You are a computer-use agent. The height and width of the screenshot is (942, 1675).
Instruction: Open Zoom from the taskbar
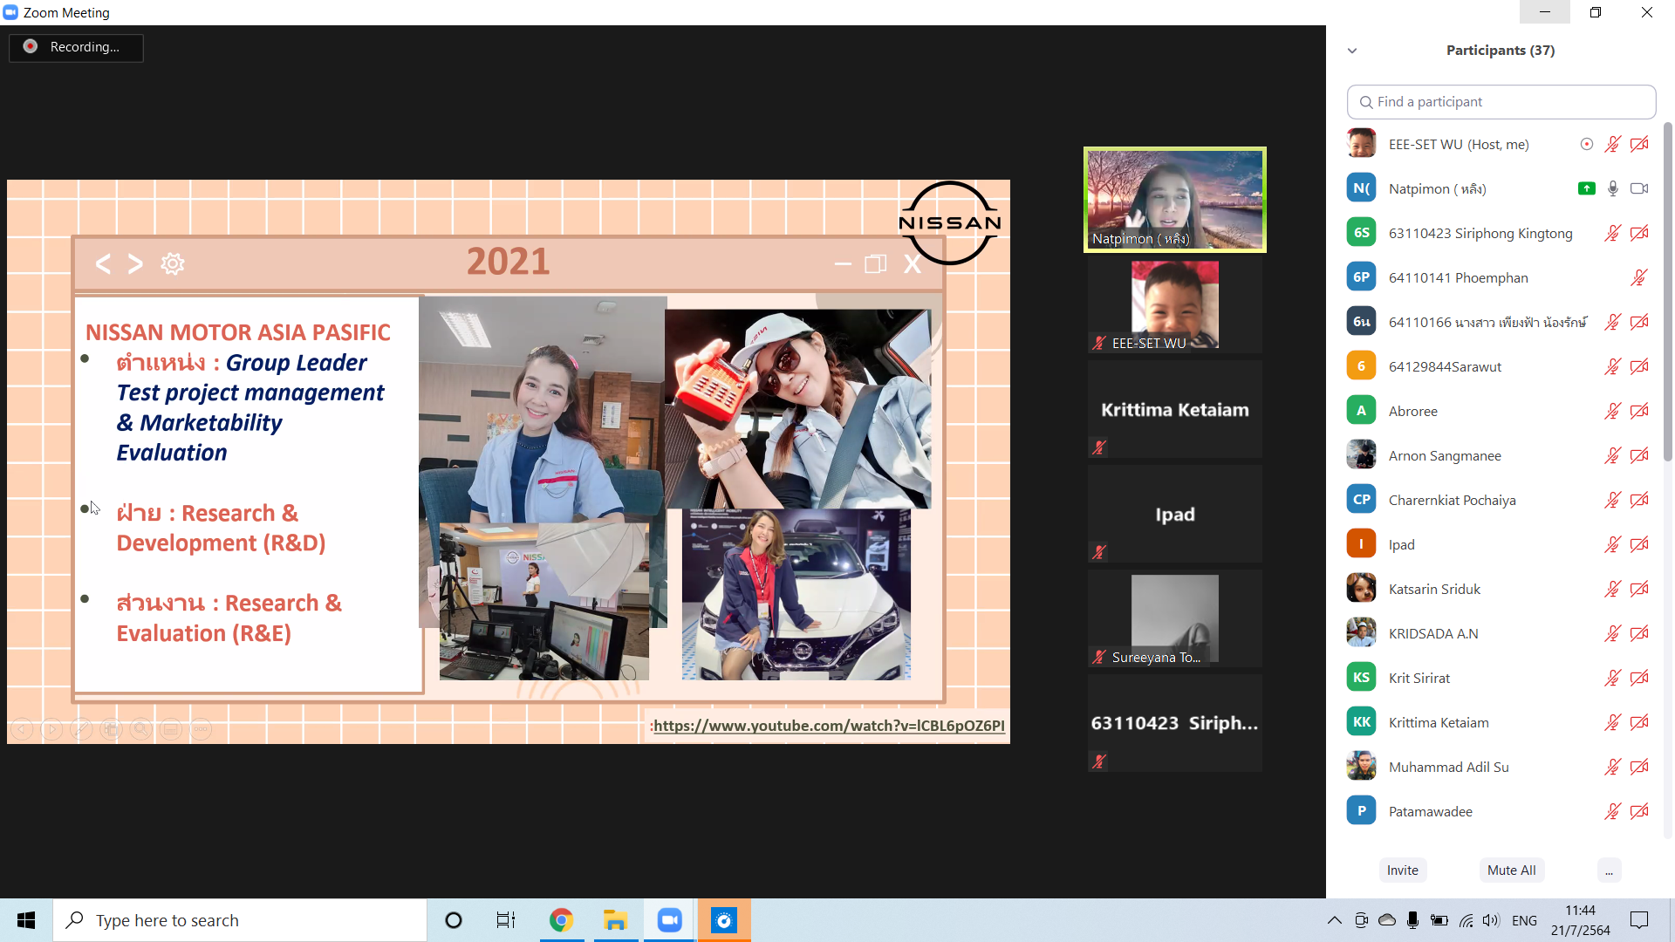pos(669,920)
